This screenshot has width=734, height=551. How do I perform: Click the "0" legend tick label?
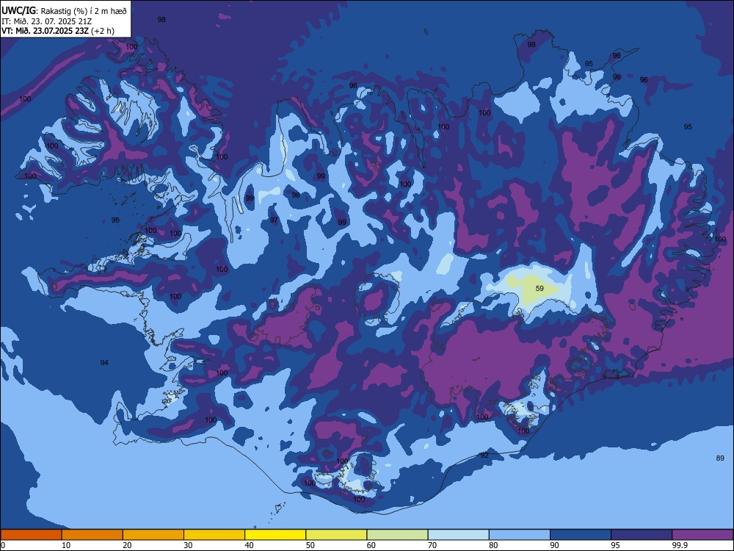point(3,545)
